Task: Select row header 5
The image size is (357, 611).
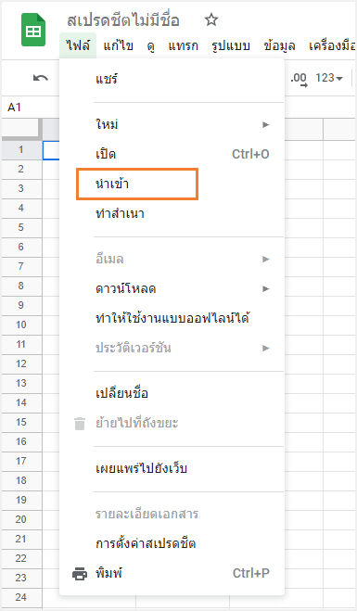Action: 21,227
